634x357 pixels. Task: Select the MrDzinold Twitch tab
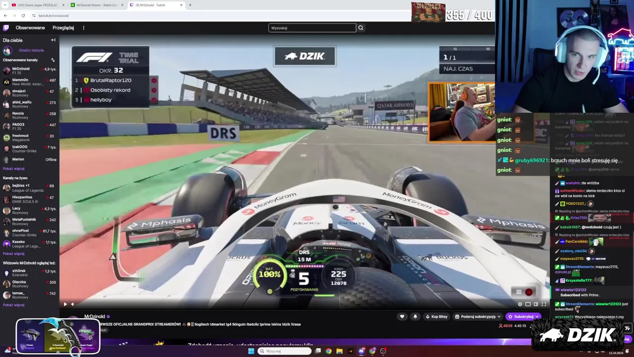tap(156, 5)
